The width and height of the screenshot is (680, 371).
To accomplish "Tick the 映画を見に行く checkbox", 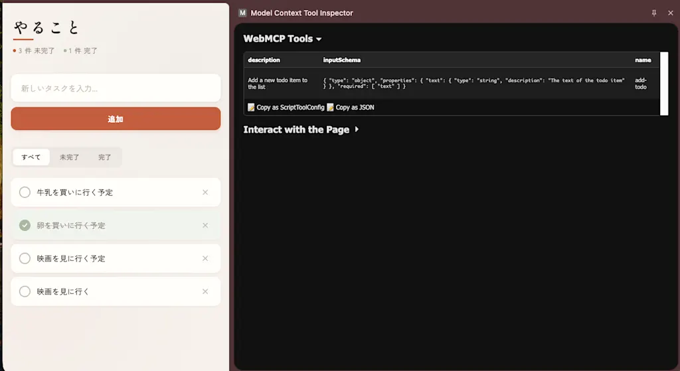I will (x=25, y=291).
